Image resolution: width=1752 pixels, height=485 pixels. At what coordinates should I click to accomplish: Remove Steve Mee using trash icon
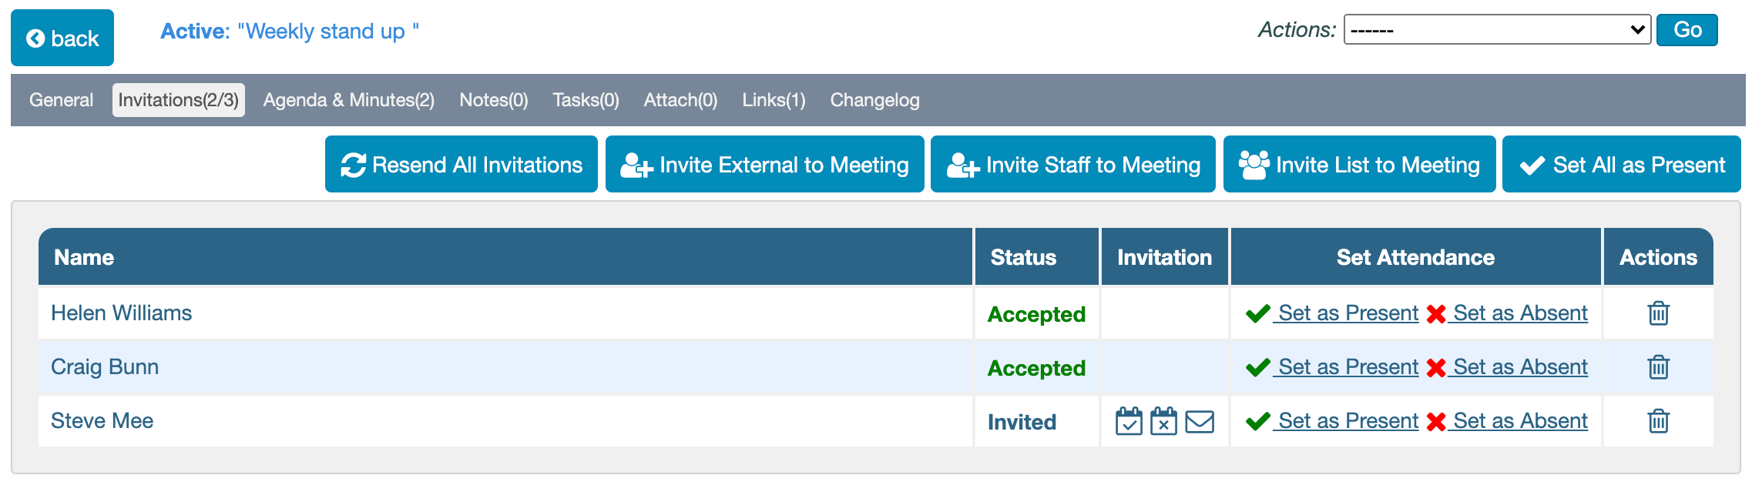[x=1658, y=421]
